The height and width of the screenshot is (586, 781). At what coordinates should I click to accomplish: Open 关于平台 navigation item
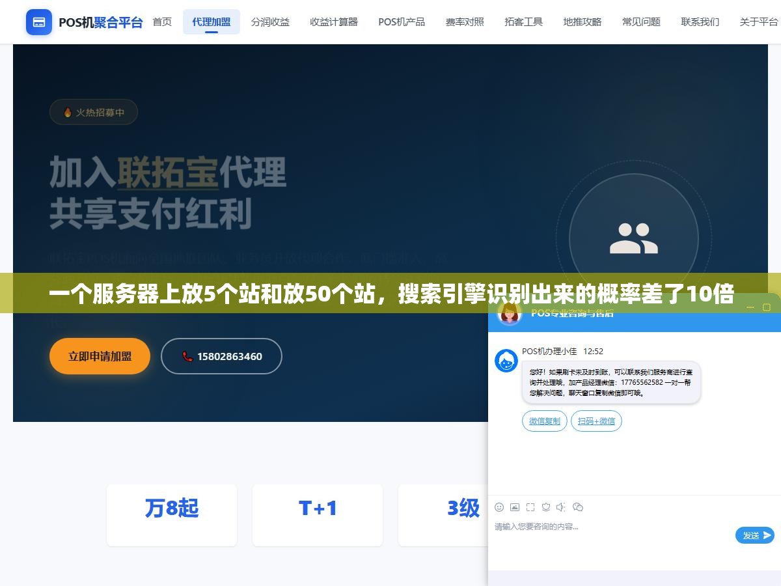(x=759, y=21)
